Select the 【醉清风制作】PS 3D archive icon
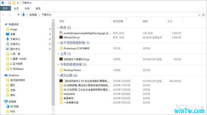This screenshot has height=115, width=207. click(x=61, y=81)
